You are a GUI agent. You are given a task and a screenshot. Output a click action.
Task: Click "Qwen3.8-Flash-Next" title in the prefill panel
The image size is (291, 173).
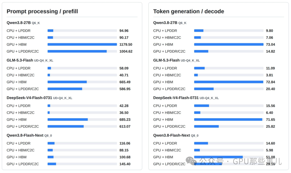tap(25, 135)
